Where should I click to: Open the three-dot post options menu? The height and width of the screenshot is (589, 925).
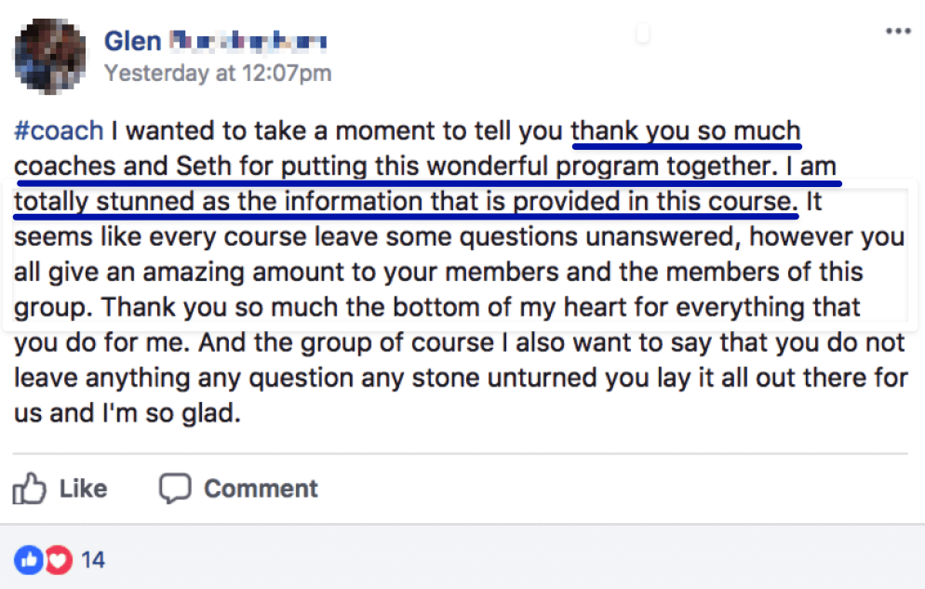(898, 31)
